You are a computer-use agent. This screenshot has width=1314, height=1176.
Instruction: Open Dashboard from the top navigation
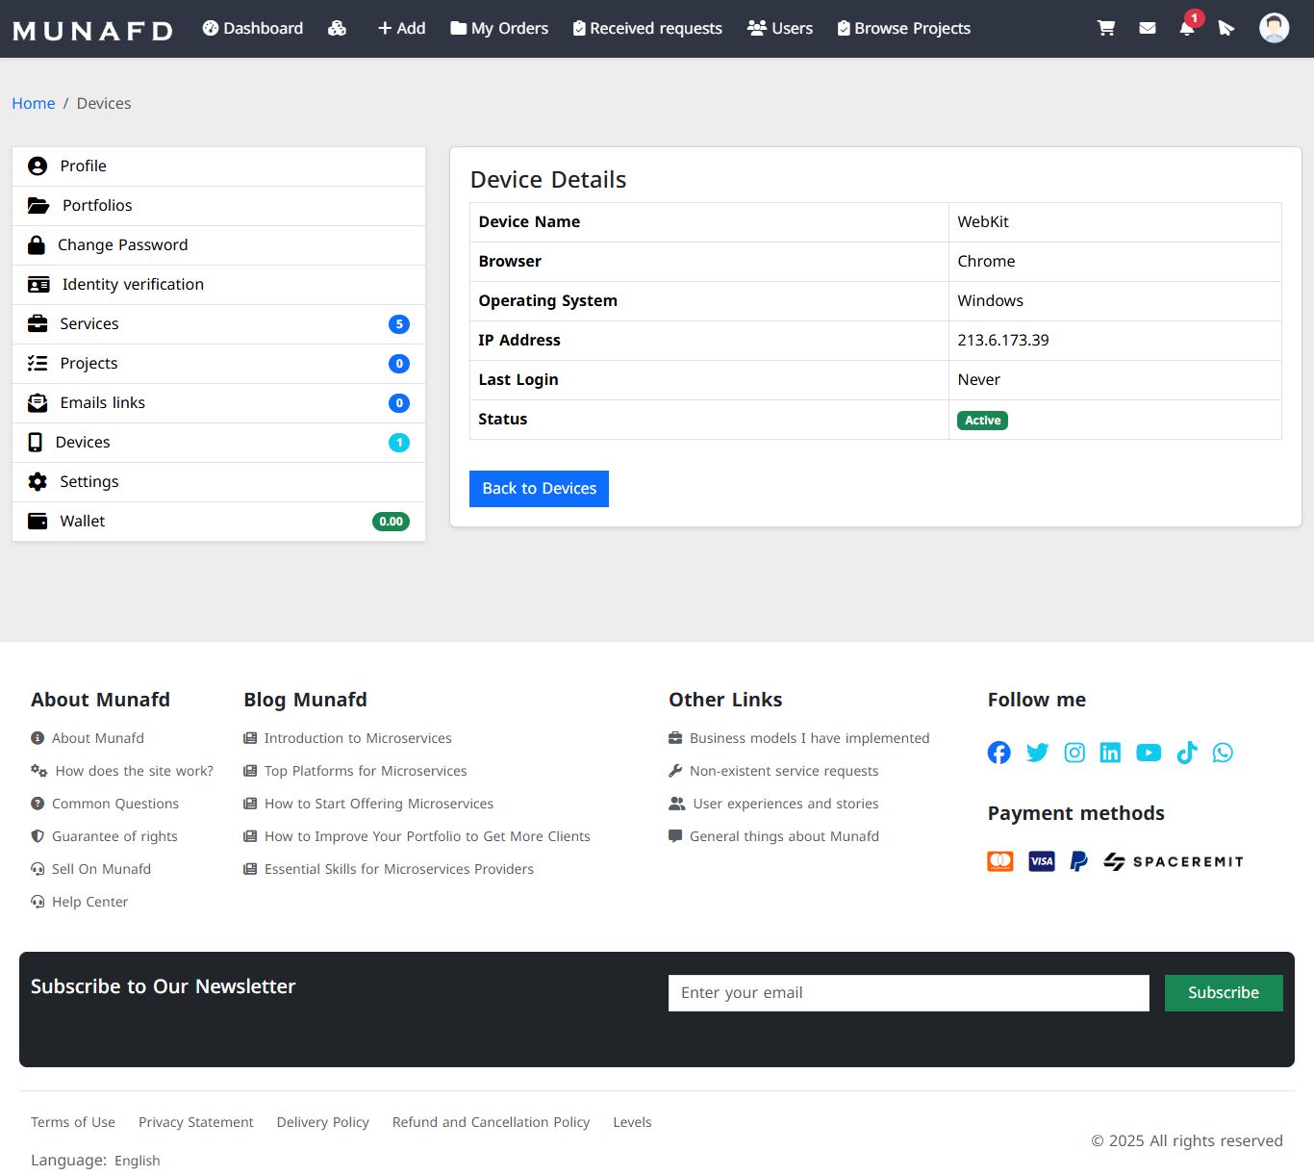[x=253, y=28]
